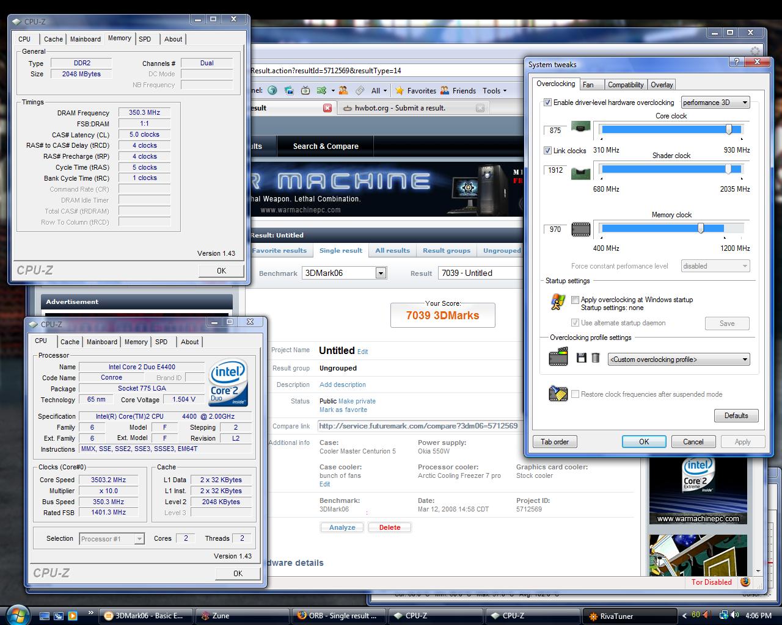Click the restore clocks broom icon

click(x=558, y=394)
